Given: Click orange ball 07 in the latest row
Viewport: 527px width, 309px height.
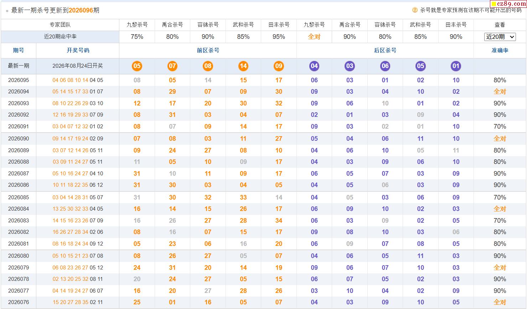Looking at the screenshot, I should tap(172, 66).
